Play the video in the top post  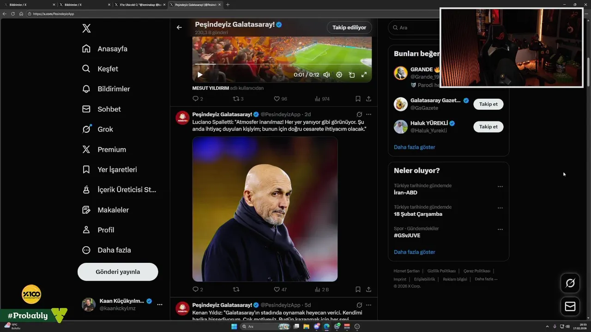point(200,75)
